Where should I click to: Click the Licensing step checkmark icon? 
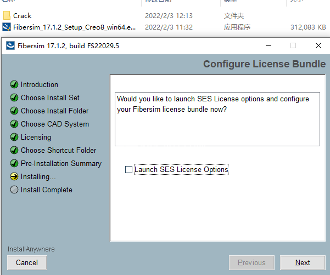pos(14,137)
